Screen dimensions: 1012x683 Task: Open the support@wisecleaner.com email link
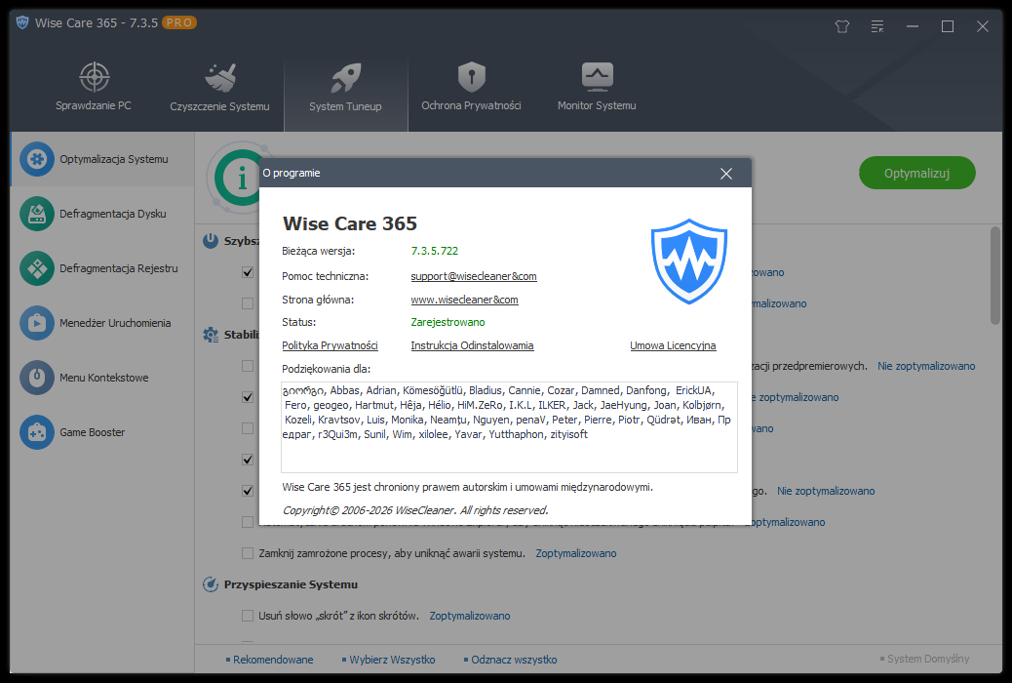tap(474, 276)
